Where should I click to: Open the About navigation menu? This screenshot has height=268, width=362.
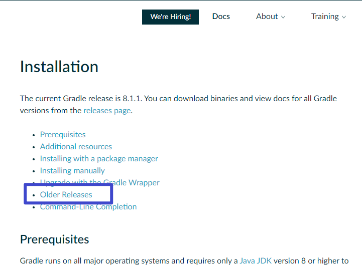coord(267,17)
